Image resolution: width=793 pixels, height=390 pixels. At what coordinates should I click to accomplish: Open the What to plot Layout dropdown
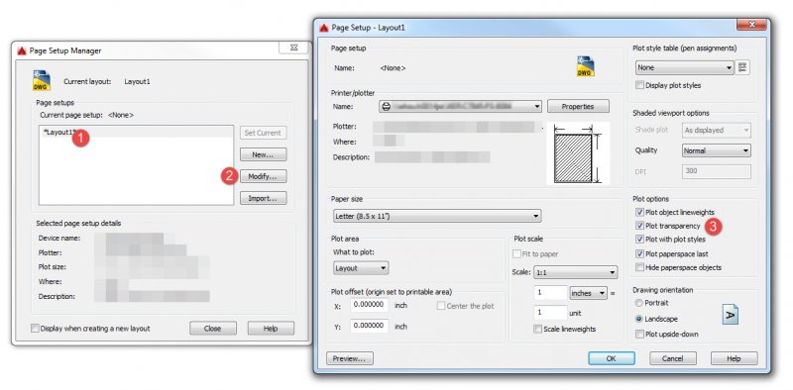[361, 268]
